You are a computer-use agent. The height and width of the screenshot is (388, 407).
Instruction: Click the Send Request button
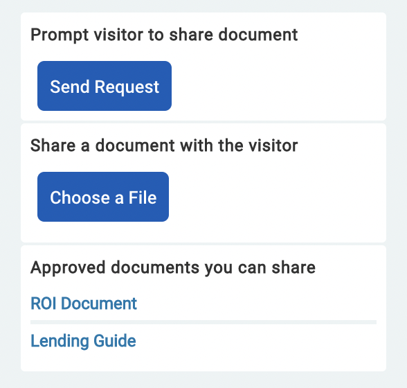(x=105, y=86)
